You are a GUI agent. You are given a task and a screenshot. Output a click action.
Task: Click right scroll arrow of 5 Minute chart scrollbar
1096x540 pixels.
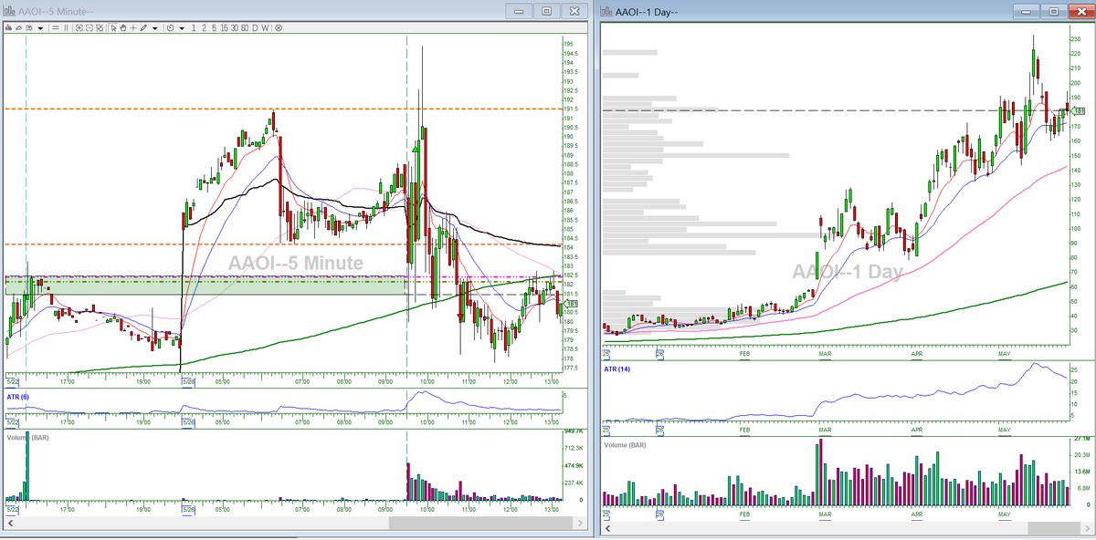(580, 524)
